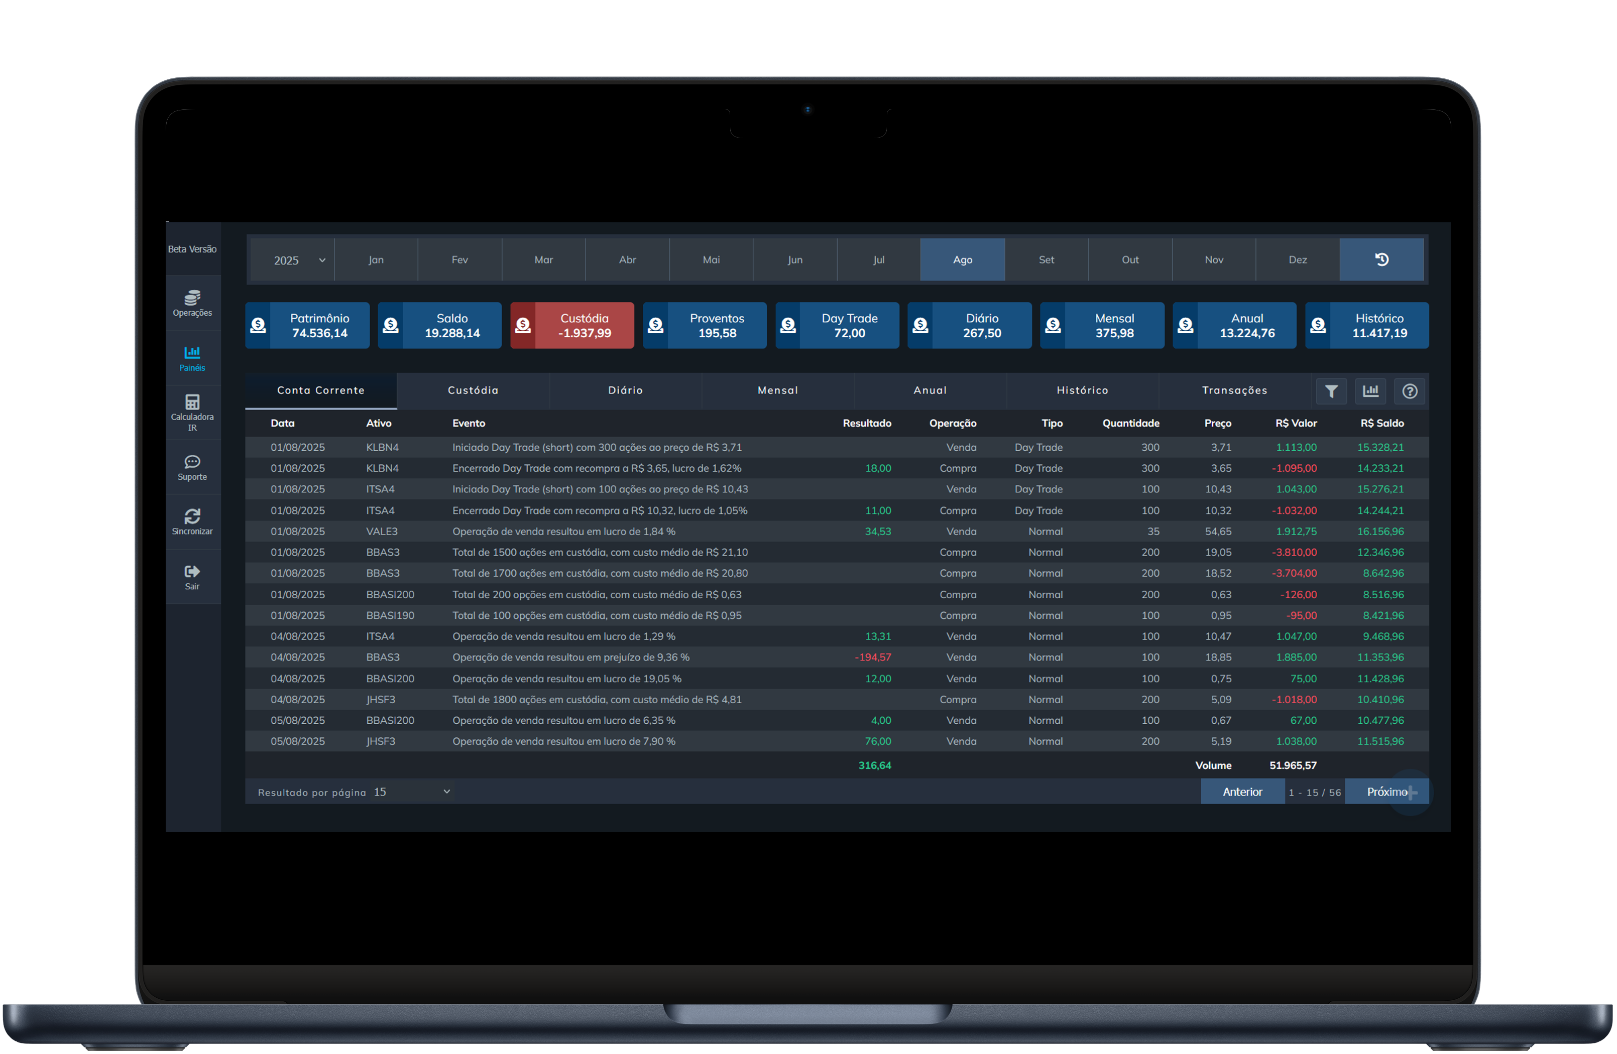The height and width of the screenshot is (1054, 1617).
Task: Open the Calculadora IR icon
Action: pos(192,402)
